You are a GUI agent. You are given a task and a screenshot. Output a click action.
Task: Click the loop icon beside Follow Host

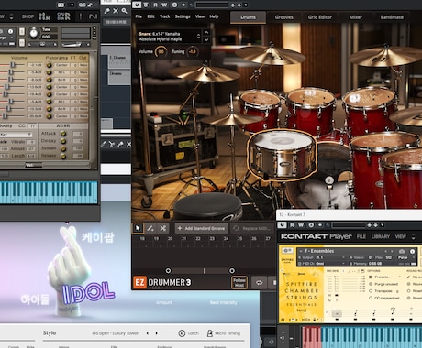pyautogui.click(x=259, y=282)
